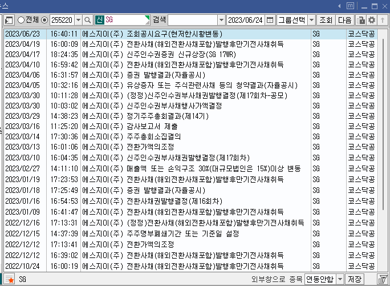Open the stock code history dropdown
This screenshot has height=286, width=390.
click(x=78, y=20)
